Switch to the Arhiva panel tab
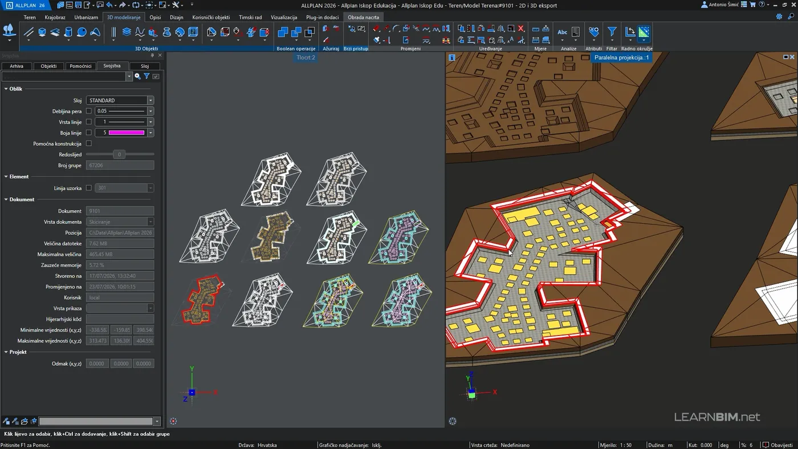Viewport: 798px width, 449px height. point(17,66)
